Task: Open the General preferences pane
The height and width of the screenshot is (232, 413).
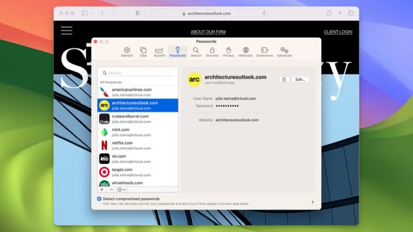Action: 127,52
